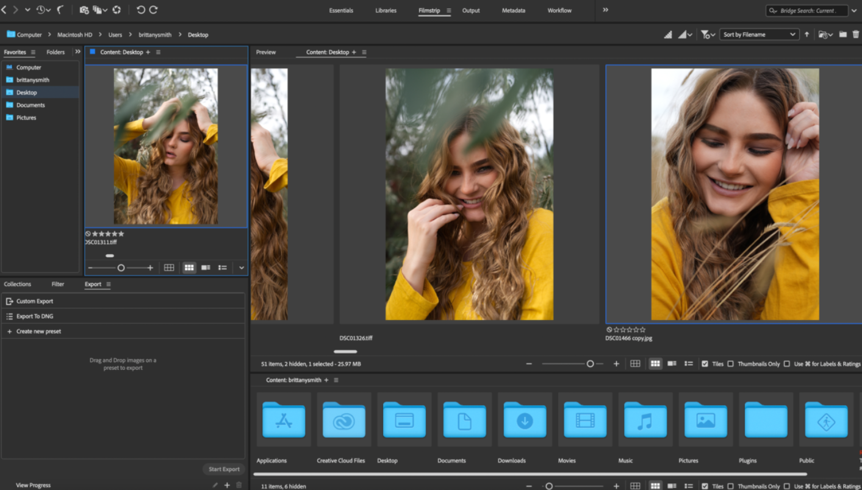Switch to the Metadata workspace
Screen dimensions: 862x490
[514, 10]
